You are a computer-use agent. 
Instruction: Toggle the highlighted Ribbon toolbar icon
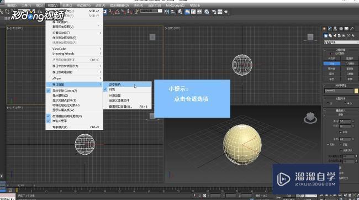point(187,12)
